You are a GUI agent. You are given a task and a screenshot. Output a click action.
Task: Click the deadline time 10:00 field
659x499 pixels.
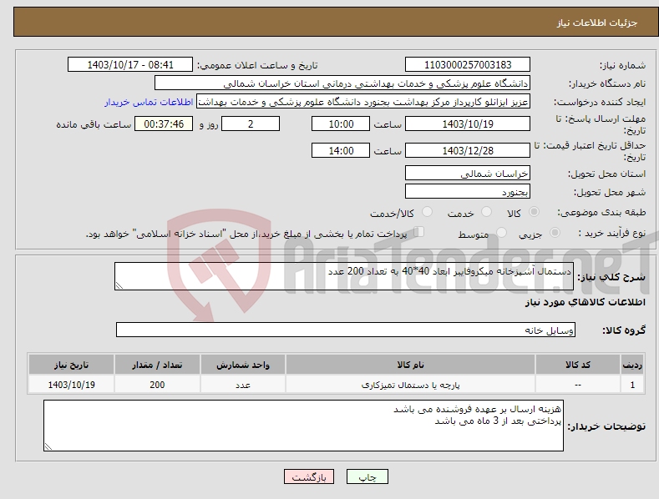pos(341,123)
